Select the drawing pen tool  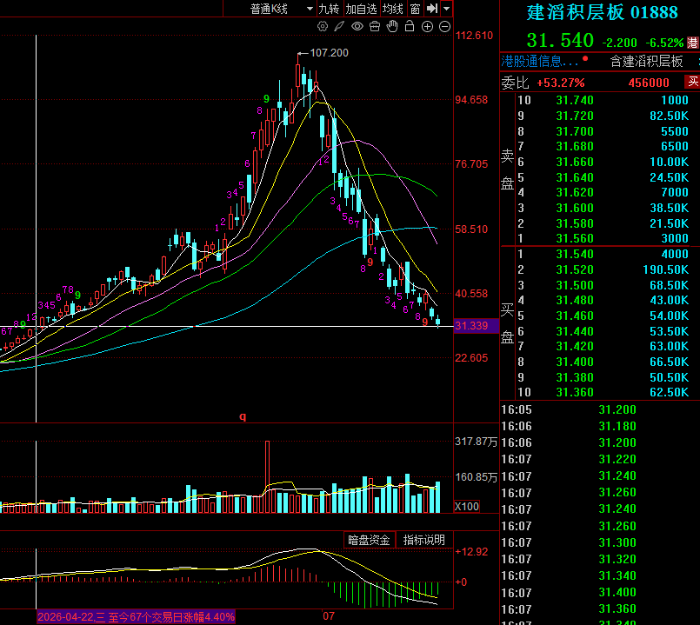[x=339, y=26]
